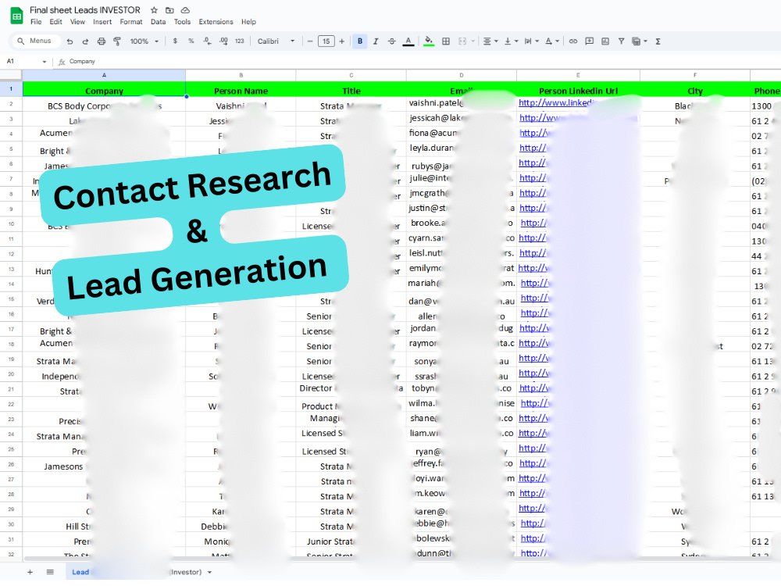781x586 pixels.
Task: Toggle Bold formatting
Action: (x=359, y=41)
